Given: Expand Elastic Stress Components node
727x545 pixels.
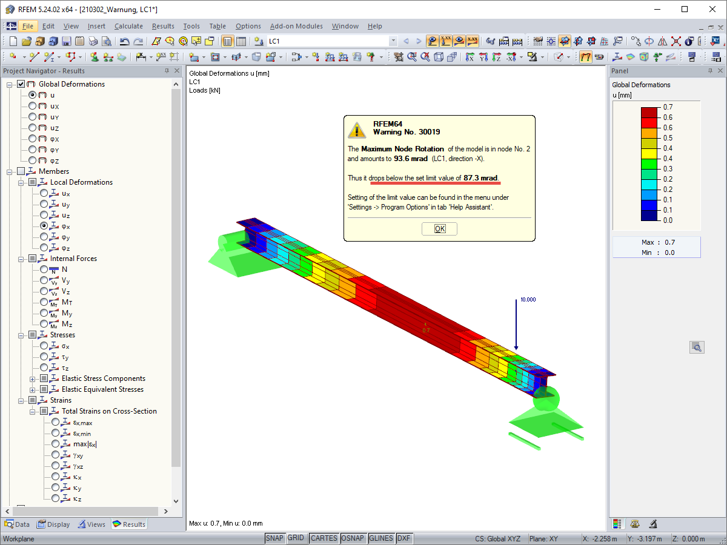Looking at the screenshot, I should click(32, 378).
